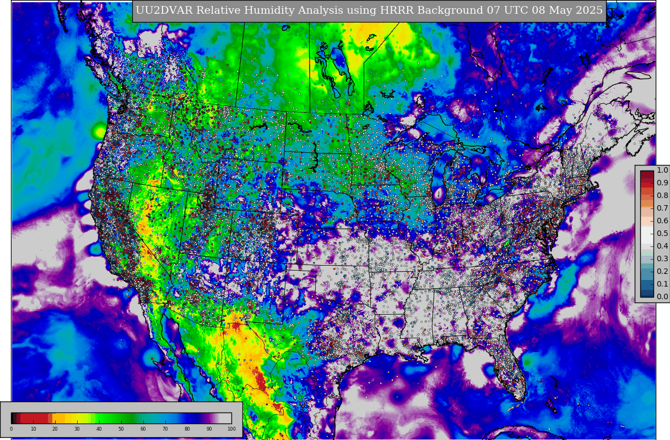Click the 100 tick label on humidity colorbar
670x440 pixels.
[x=231, y=429]
